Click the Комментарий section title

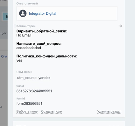pyautogui.click(x=26, y=26)
